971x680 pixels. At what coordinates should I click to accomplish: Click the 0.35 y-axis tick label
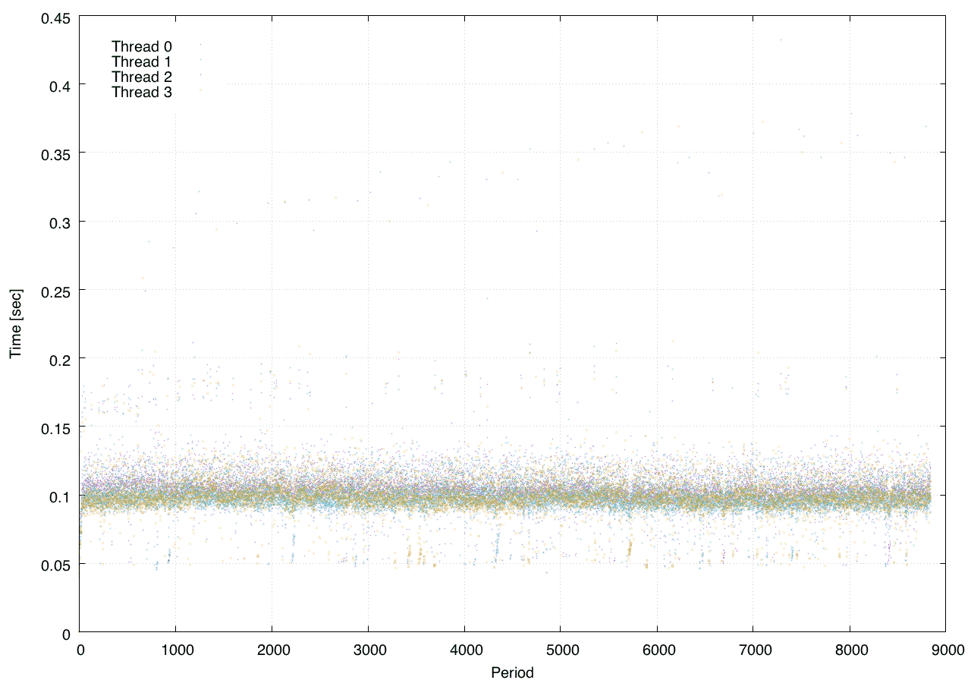(55, 153)
